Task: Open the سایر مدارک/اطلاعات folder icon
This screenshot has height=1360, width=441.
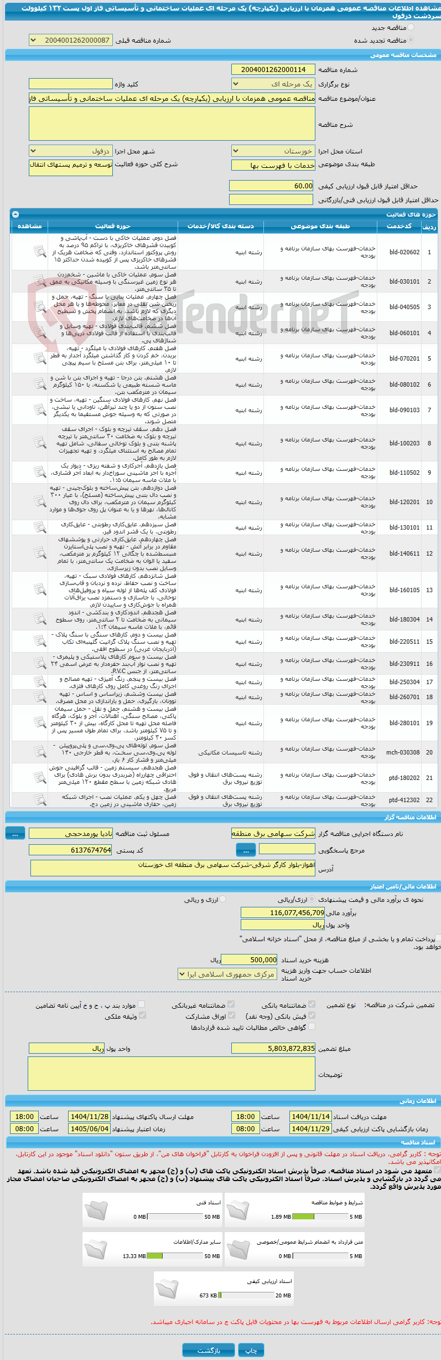Action: pyautogui.click(x=96, y=1249)
